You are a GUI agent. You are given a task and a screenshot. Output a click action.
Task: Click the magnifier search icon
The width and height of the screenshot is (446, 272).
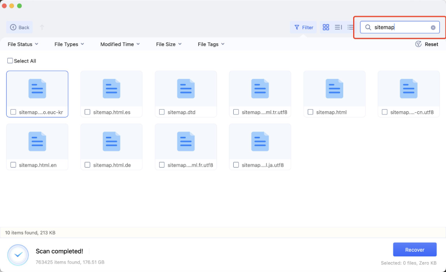tap(368, 28)
